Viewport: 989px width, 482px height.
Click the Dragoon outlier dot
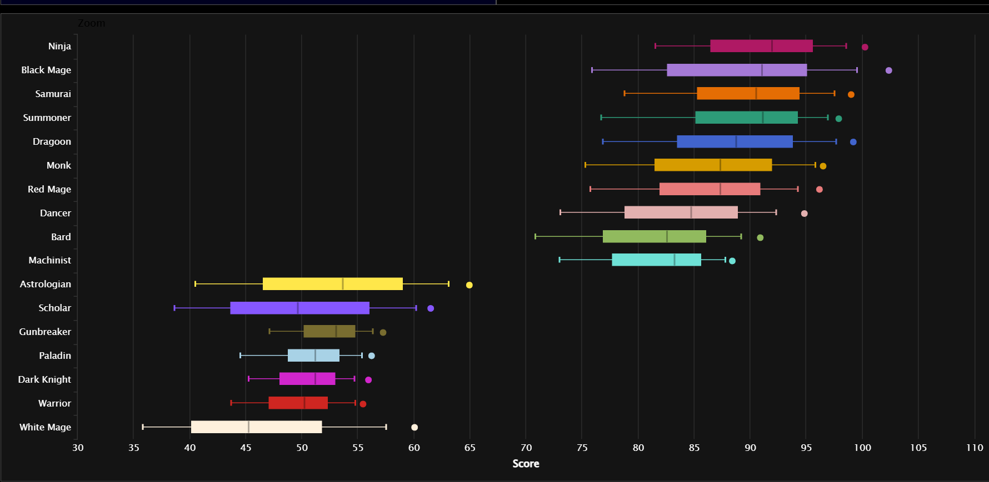853,142
